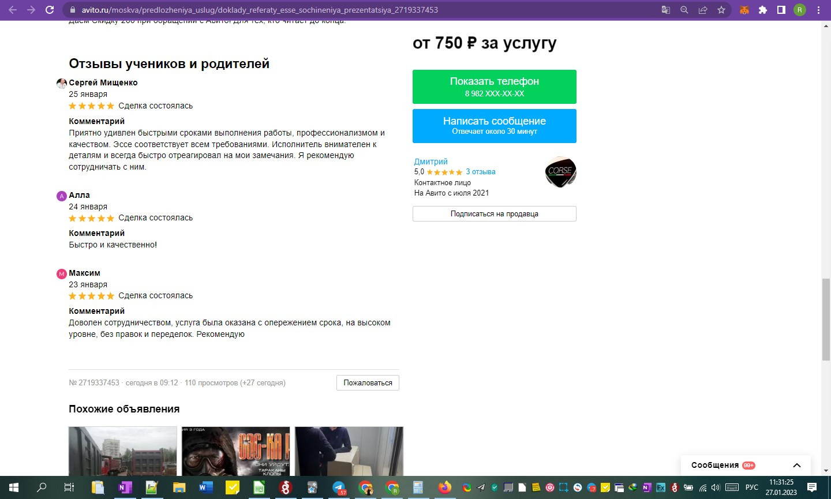Open the third similar listing thumbnail
831x499 pixels.
click(349, 451)
